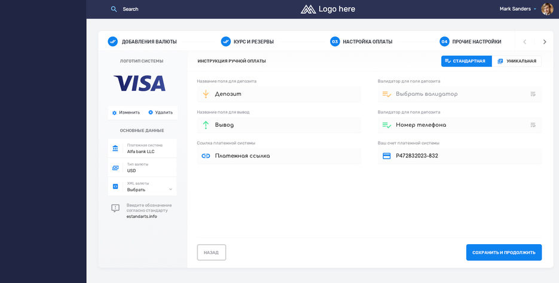Image resolution: width=559 pixels, height=283 pixels.
Task: Click the previous steps left arrow
Action: tap(524, 42)
